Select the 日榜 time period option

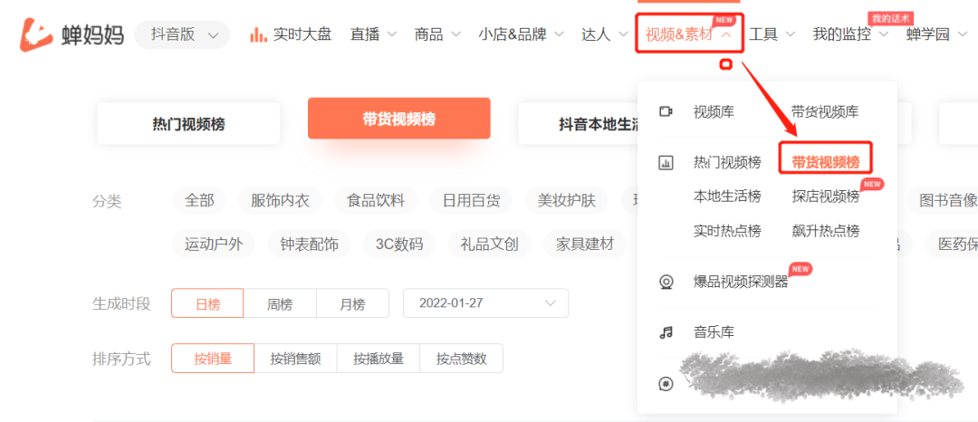pyautogui.click(x=207, y=303)
